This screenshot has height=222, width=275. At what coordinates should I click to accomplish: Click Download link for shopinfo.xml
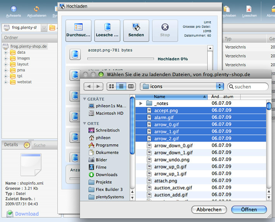[27, 214]
